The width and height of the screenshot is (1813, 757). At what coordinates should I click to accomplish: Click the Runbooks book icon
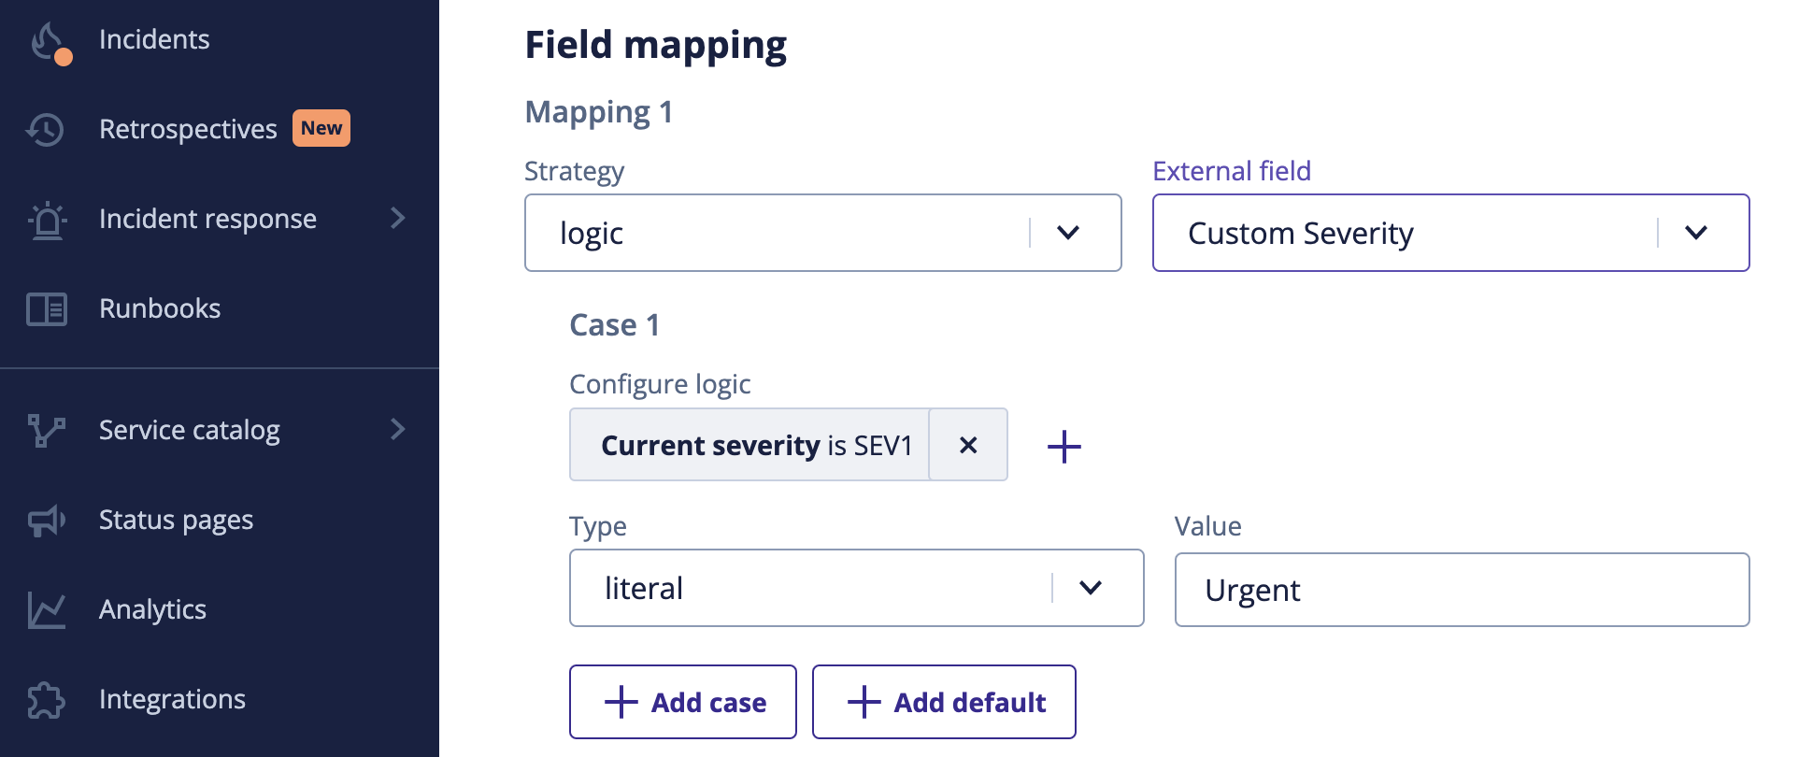point(47,309)
